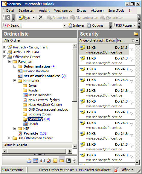The width and height of the screenshot is (142, 174).
Task: Open the Aktionen menu
Action: tap(97, 10)
